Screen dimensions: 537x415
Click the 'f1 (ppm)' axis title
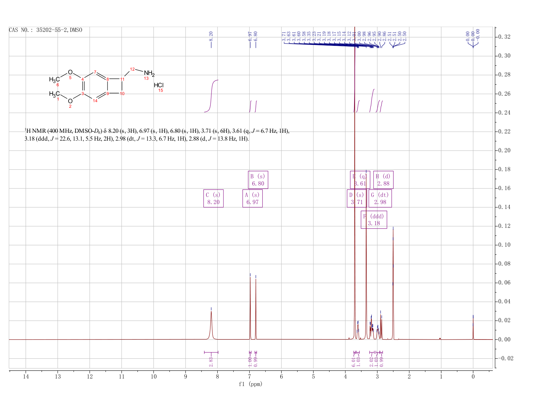click(x=251, y=384)
